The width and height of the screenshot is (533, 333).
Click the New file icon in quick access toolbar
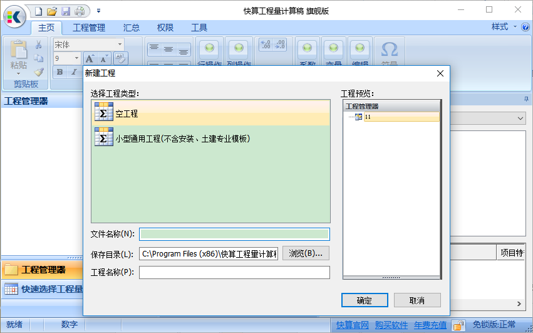click(39, 11)
